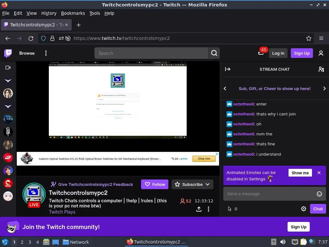Expand the first sidebar section chevron
Image resolution: width=329 pixels, height=247 pixels.
pyautogui.click(x=8, y=81)
